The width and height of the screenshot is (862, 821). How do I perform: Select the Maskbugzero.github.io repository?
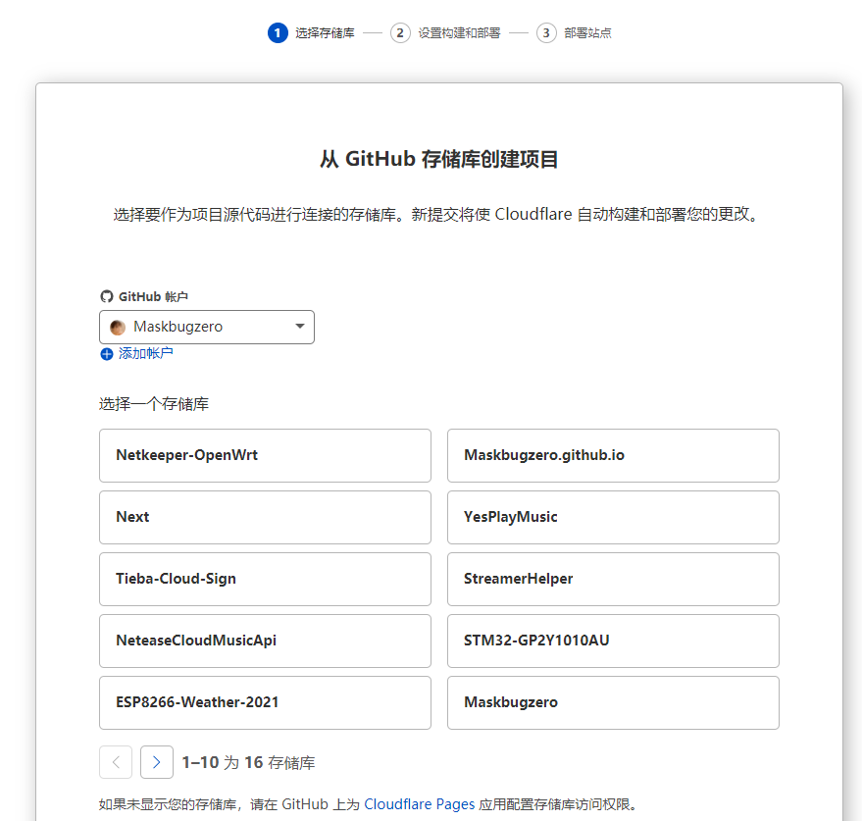pyautogui.click(x=613, y=455)
